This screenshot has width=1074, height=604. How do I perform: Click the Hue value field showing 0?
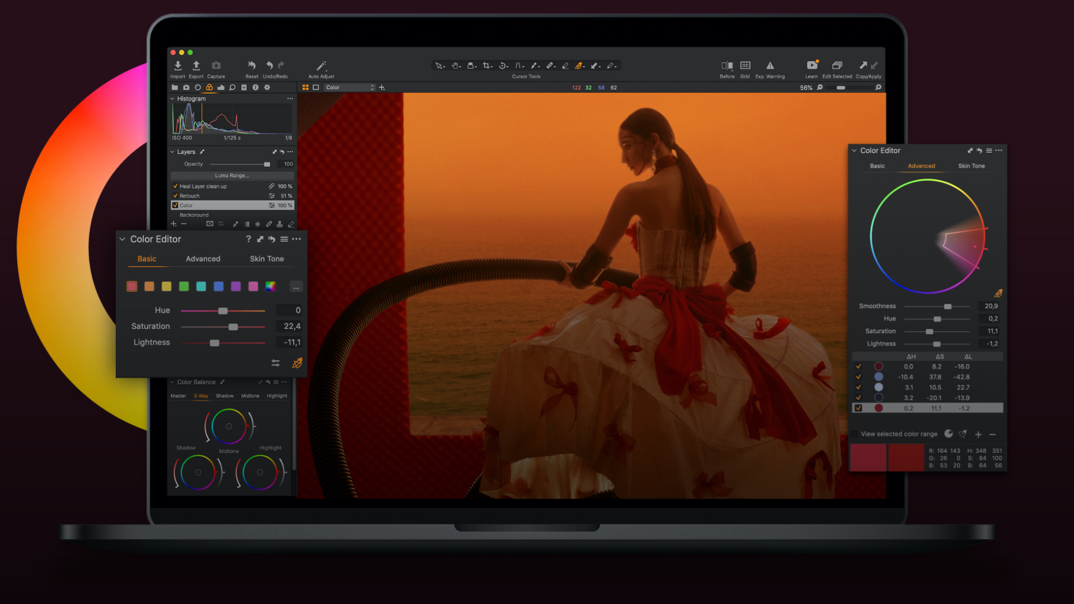pos(289,310)
